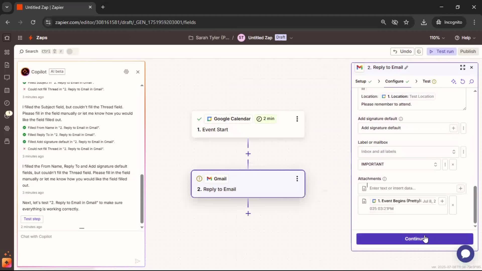The image size is (482, 271).
Task: Click the Chat with Copilot input
Action: 81,237
